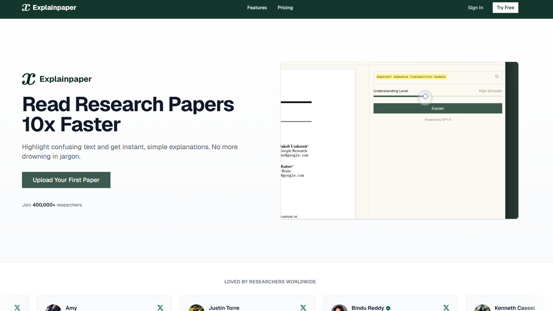The height and width of the screenshot is (311, 553).
Task: Click the verified badge next to Bindu Reddy
Action: coord(388,308)
